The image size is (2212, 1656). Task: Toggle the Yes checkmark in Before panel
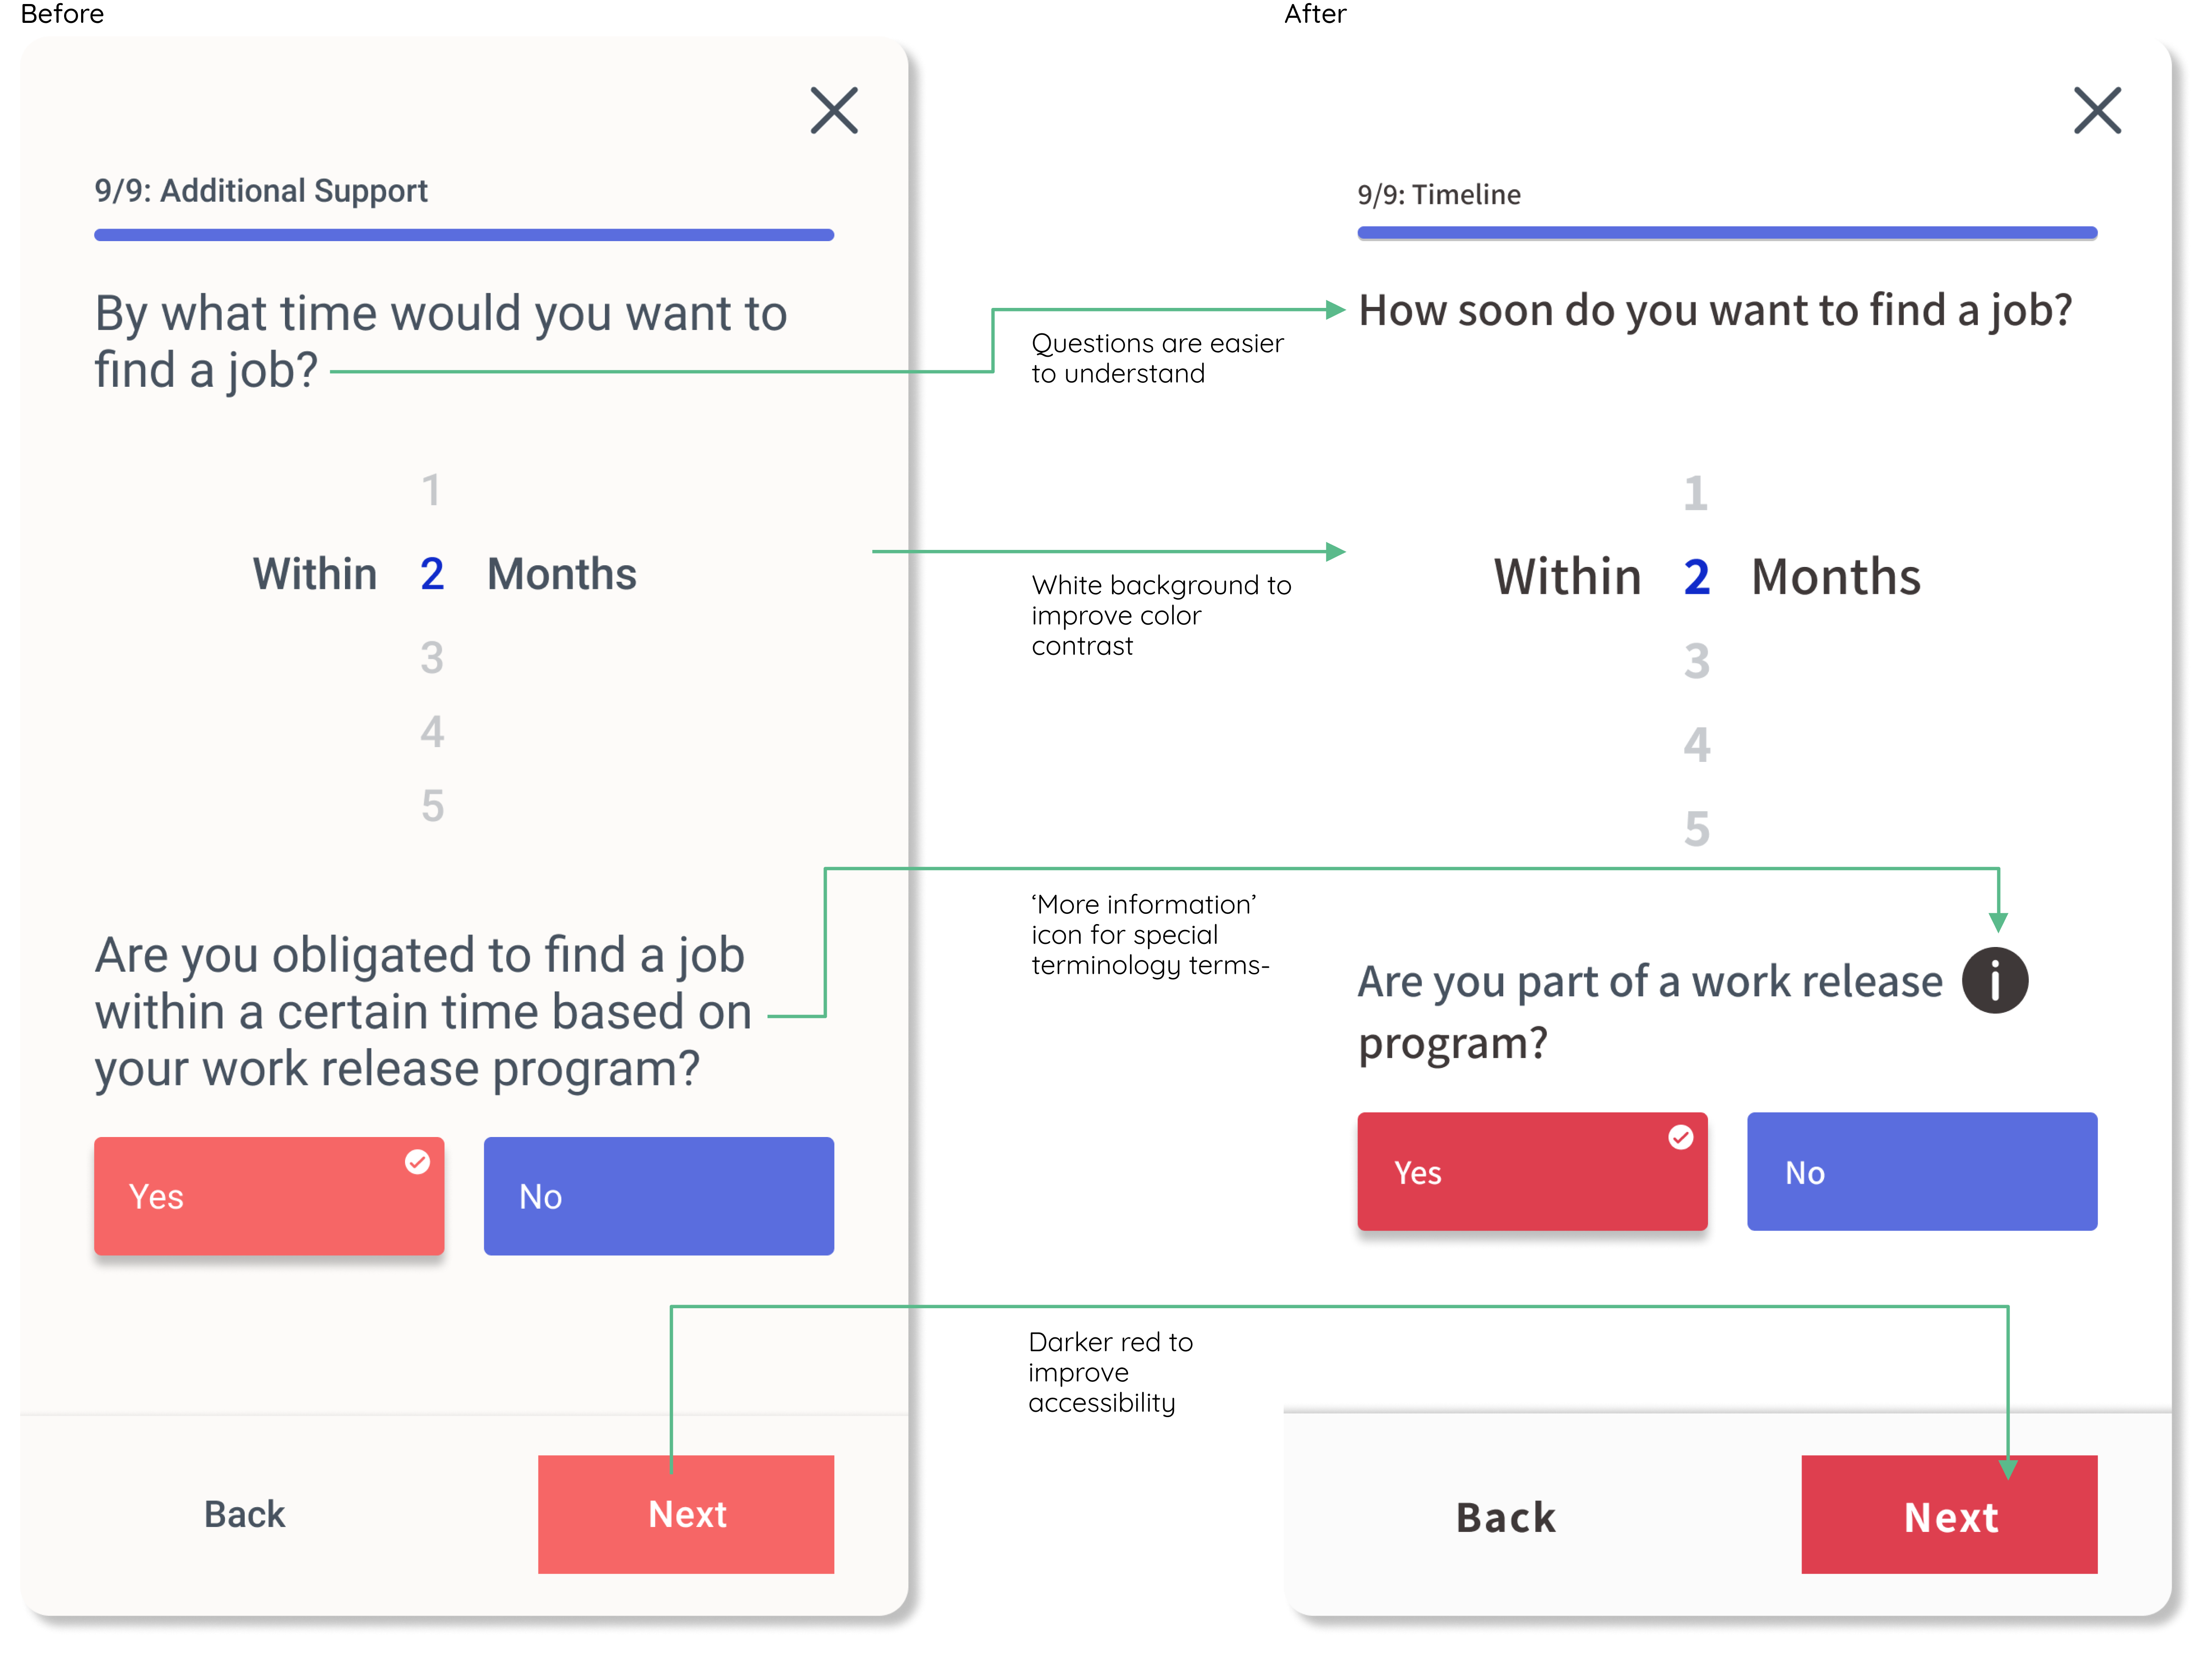(417, 1161)
